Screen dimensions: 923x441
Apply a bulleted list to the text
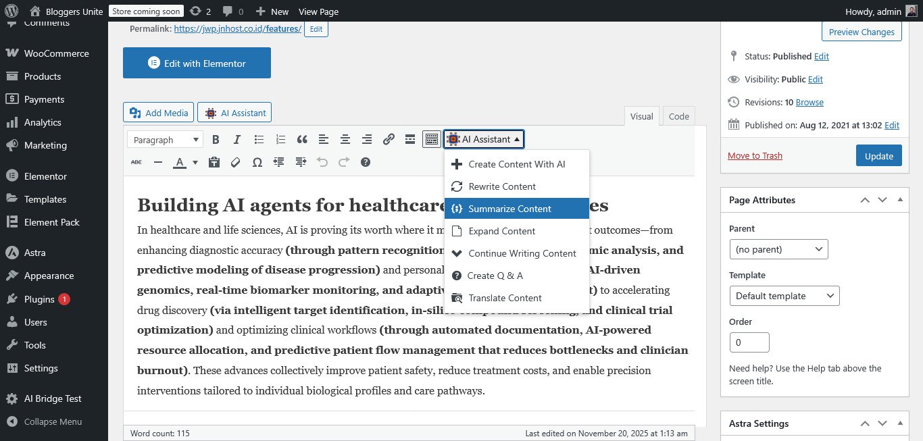pyautogui.click(x=259, y=139)
